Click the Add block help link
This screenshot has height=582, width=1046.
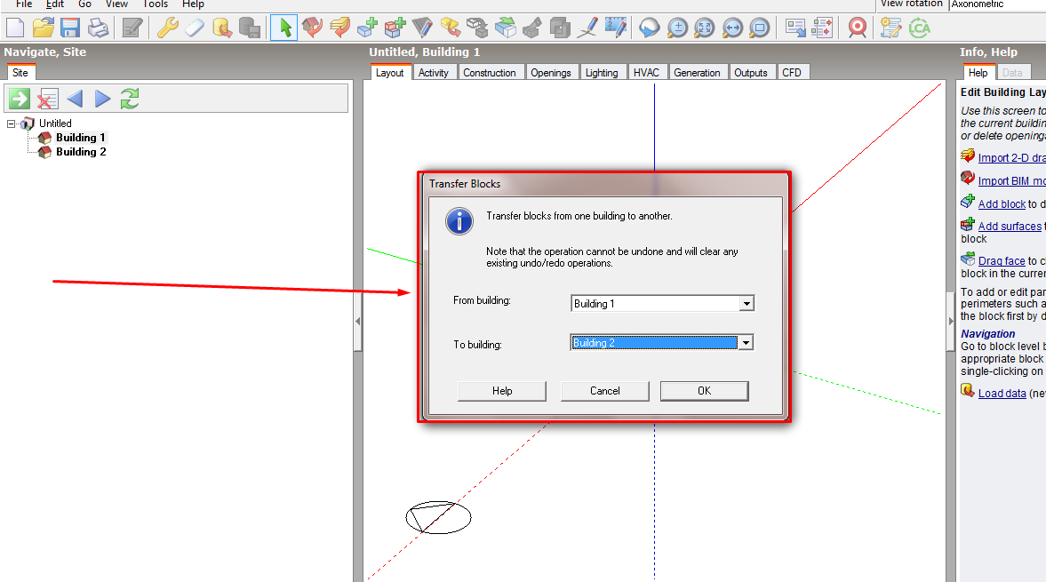(x=1002, y=204)
